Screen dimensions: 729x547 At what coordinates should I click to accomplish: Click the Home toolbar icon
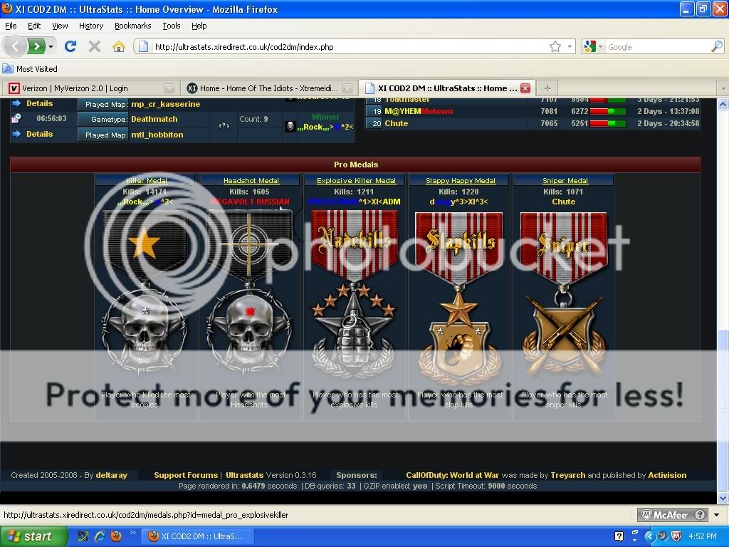coord(118,46)
